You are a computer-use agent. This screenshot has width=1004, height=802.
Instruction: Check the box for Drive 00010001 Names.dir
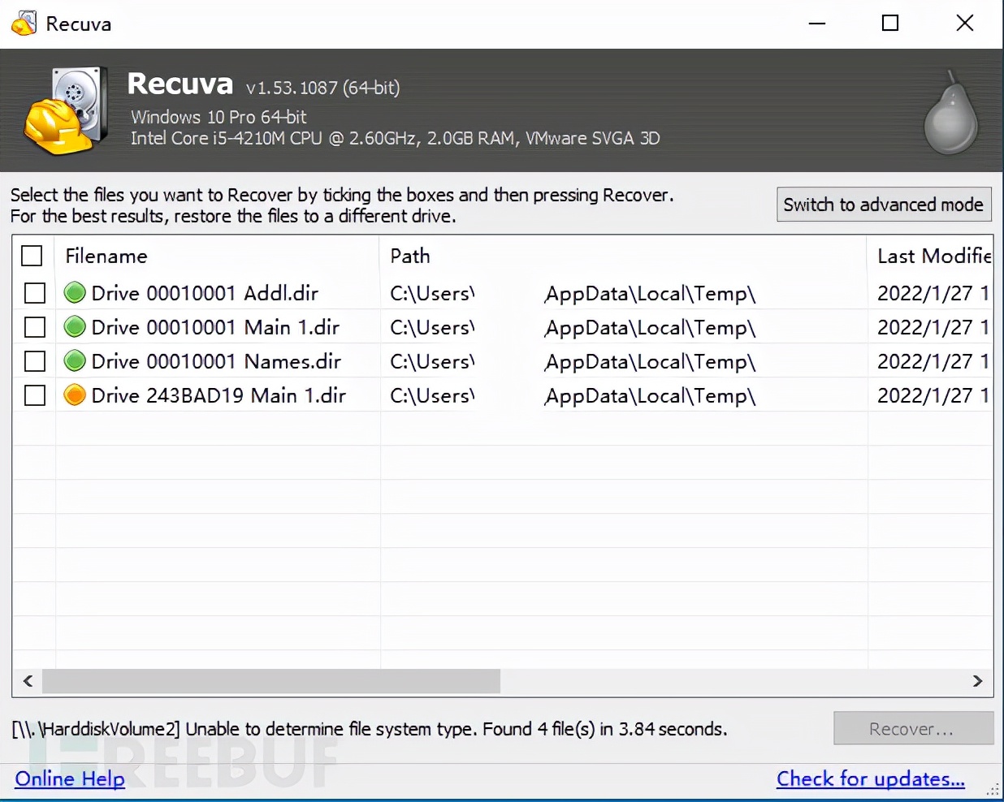pos(35,361)
